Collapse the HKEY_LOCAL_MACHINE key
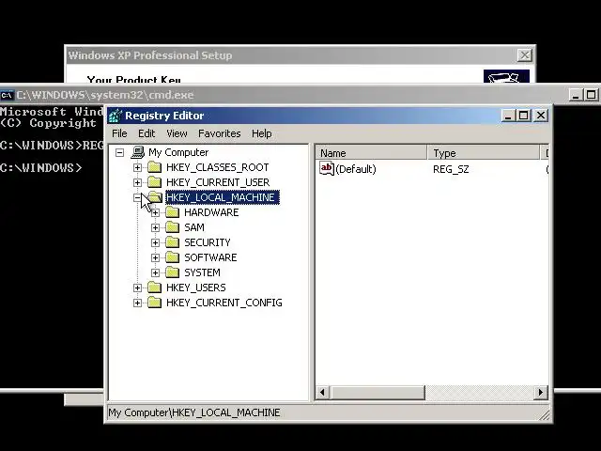 [x=137, y=197]
